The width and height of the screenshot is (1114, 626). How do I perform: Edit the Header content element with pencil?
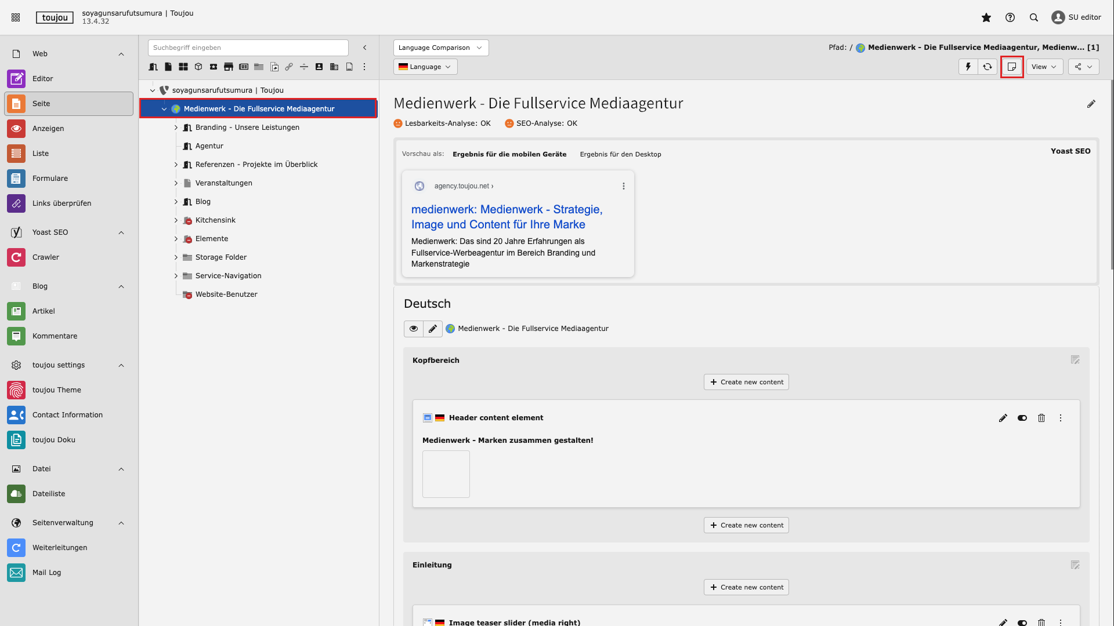click(1003, 418)
